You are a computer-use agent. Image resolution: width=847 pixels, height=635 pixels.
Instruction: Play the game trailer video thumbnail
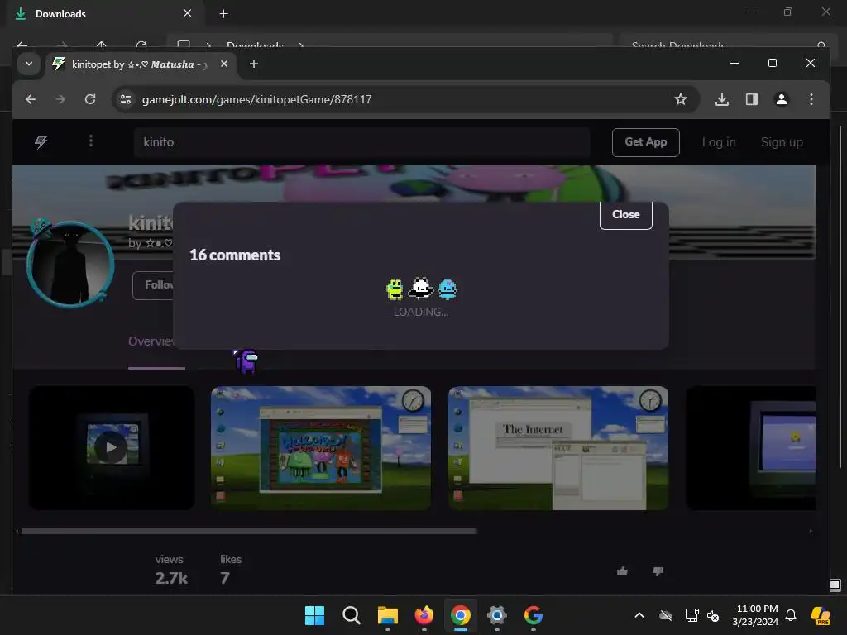[x=112, y=447]
